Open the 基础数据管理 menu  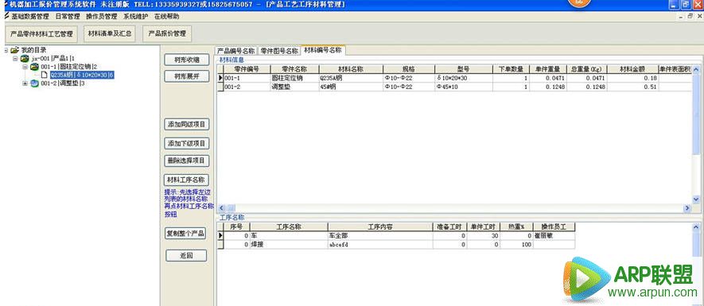(x=30, y=16)
